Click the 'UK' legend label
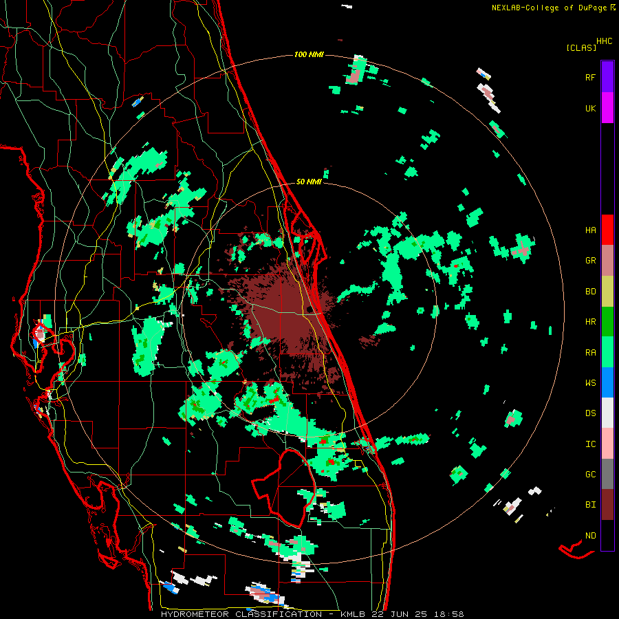The image size is (619, 619). [x=590, y=108]
